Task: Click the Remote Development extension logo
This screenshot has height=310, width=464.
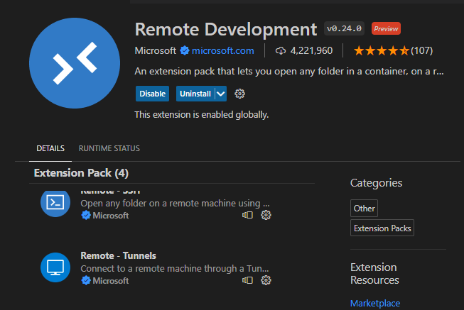Action: coord(73,64)
